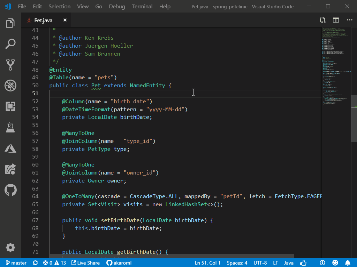This screenshot has height=267, width=357.
Task: Open the More Actions ellipsis menu
Action: pos(349,20)
